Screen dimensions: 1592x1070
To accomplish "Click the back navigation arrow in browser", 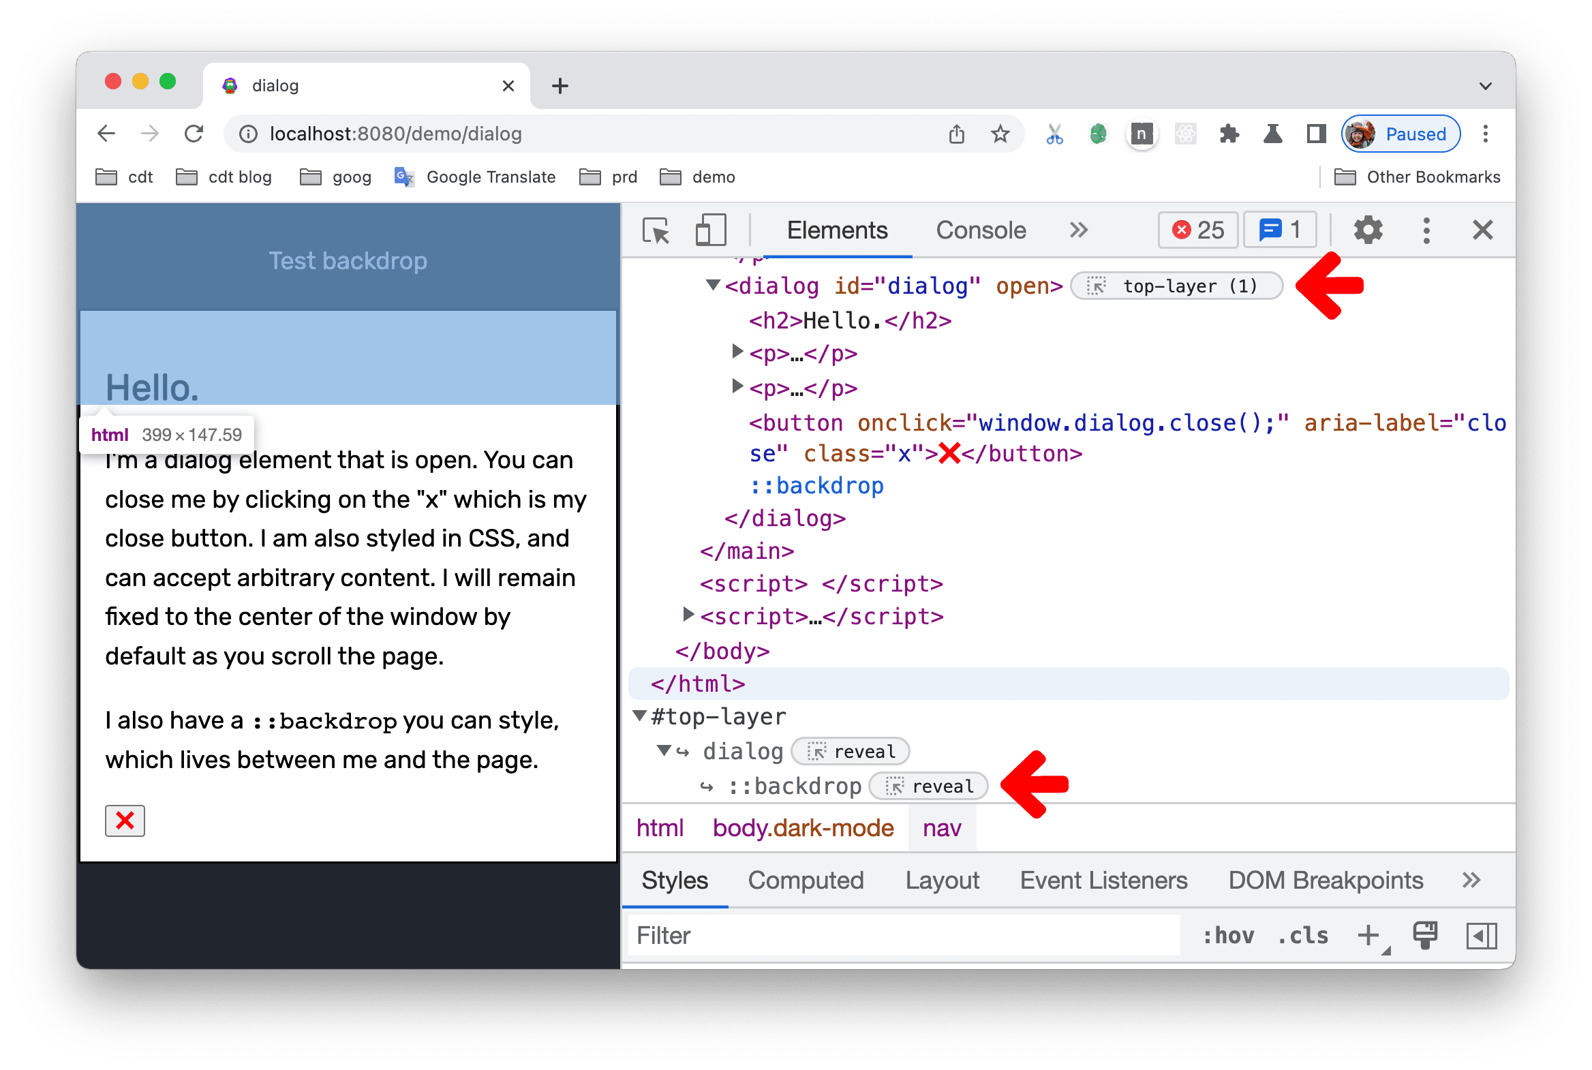I will point(106,132).
